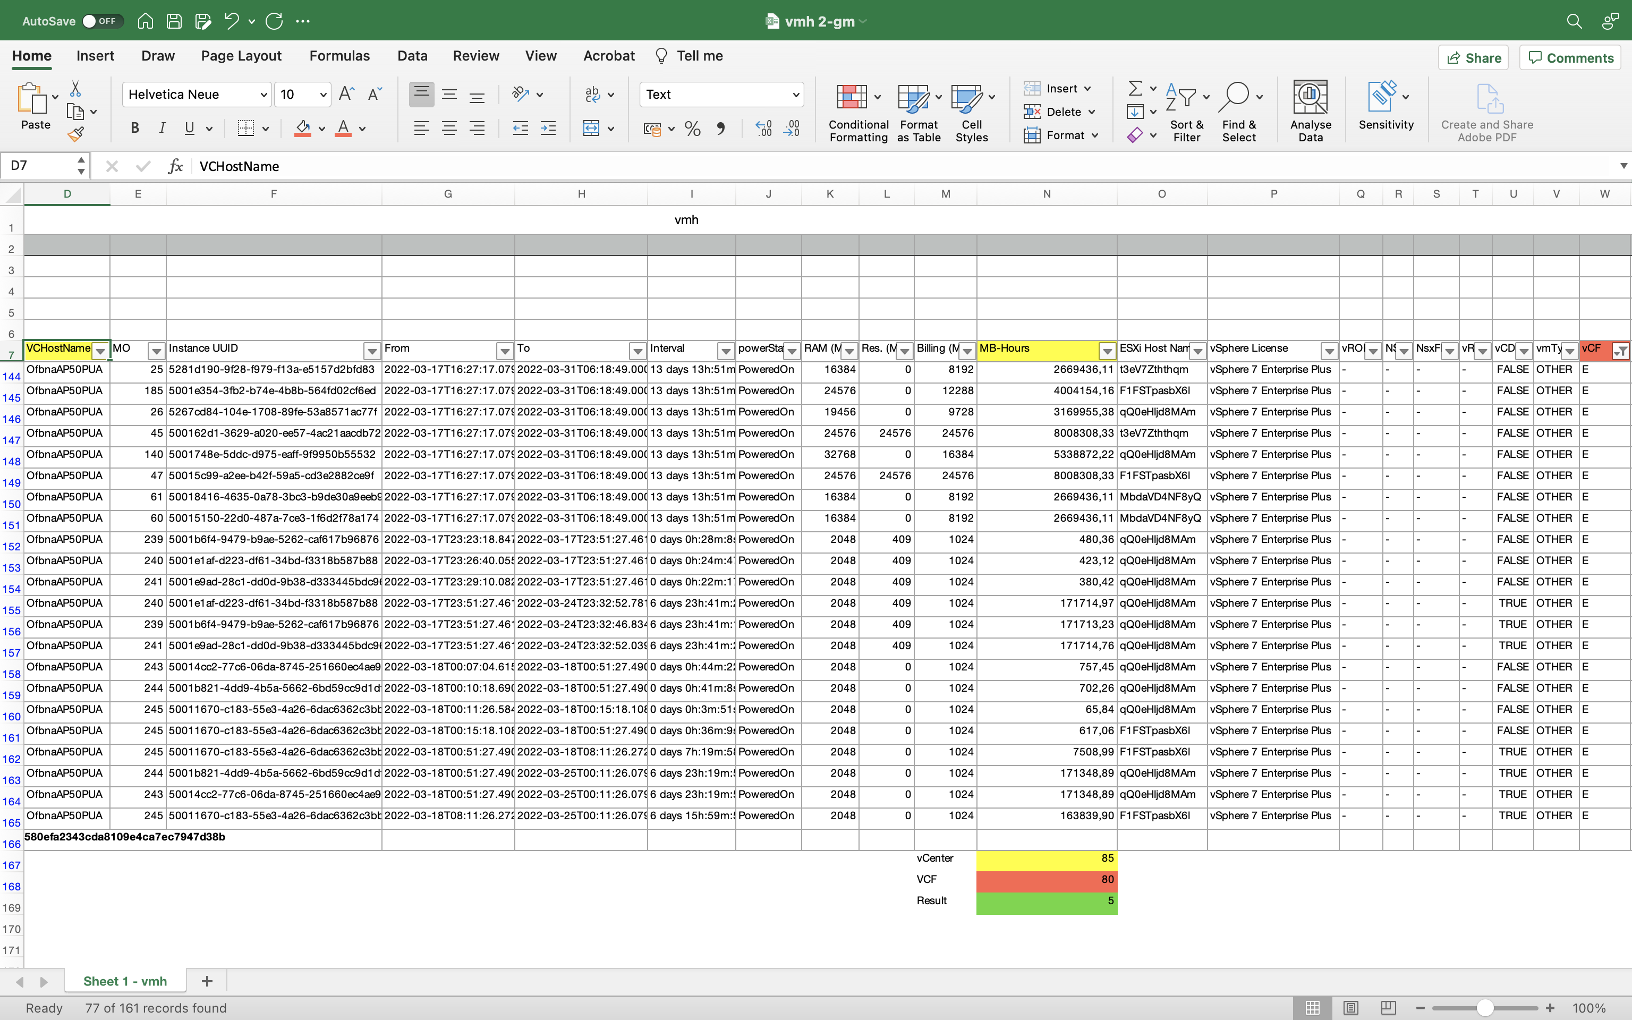Toggle Bold formatting
This screenshot has height=1020, width=1632.
pos(135,128)
